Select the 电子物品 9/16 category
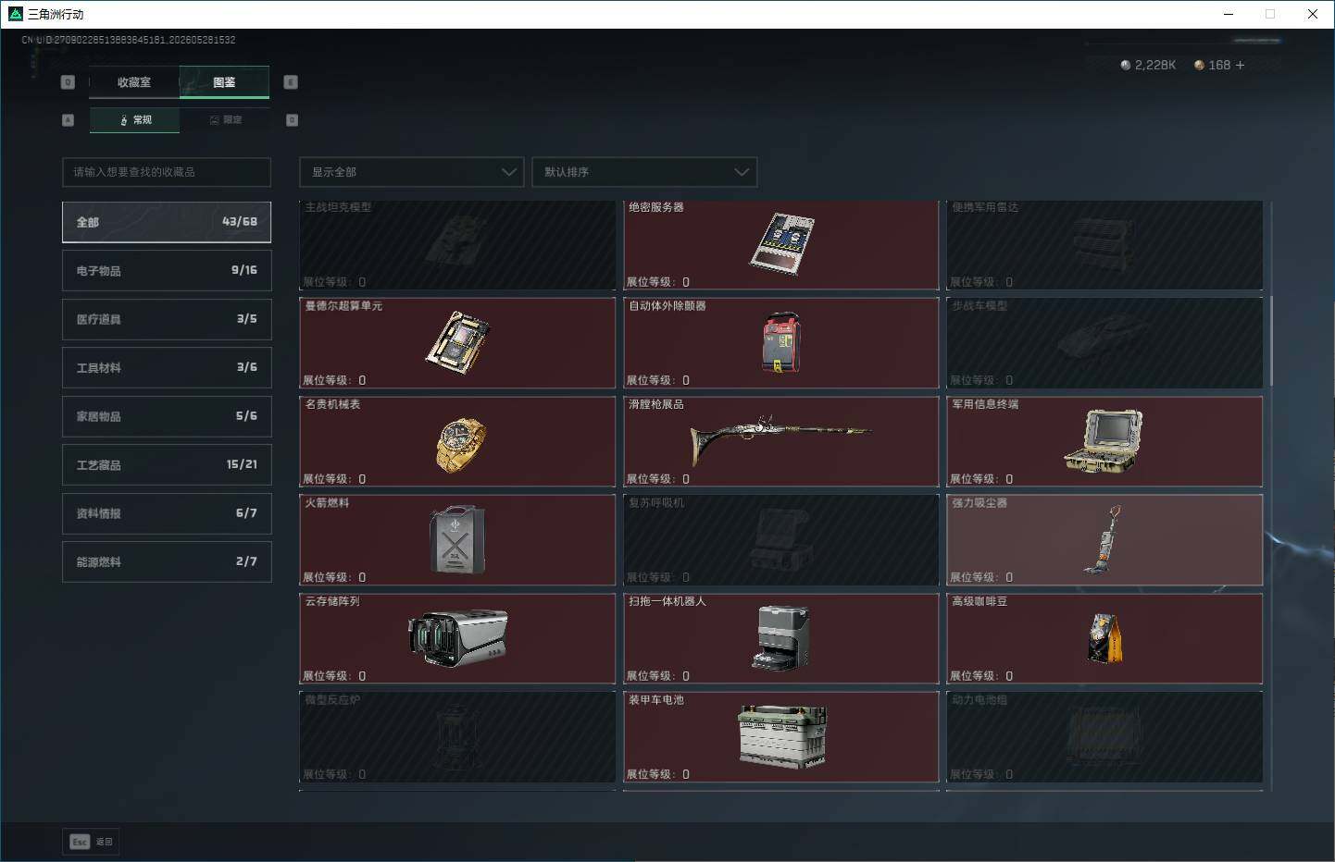Image resolution: width=1335 pixels, height=862 pixels. pyautogui.click(x=167, y=270)
